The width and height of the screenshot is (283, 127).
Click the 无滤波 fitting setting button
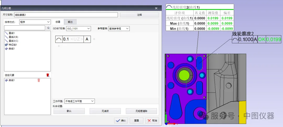click(x=105, y=111)
